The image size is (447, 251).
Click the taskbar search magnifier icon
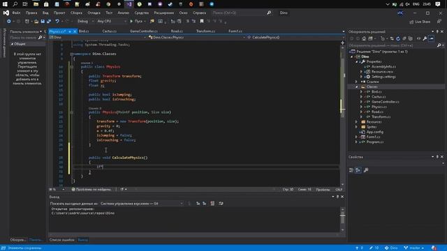15,4
